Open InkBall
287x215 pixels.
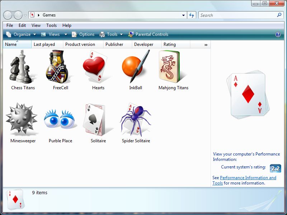tap(135, 68)
